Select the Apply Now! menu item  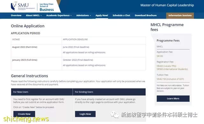coord(102,15)
